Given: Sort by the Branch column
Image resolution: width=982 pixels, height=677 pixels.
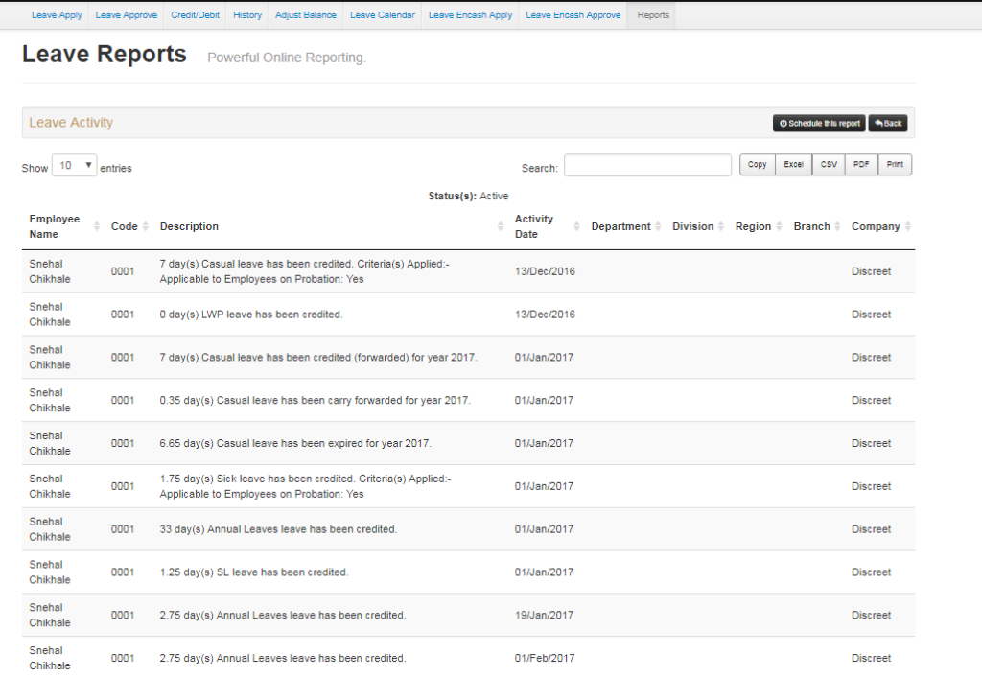Looking at the screenshot, I should point(812,226).
